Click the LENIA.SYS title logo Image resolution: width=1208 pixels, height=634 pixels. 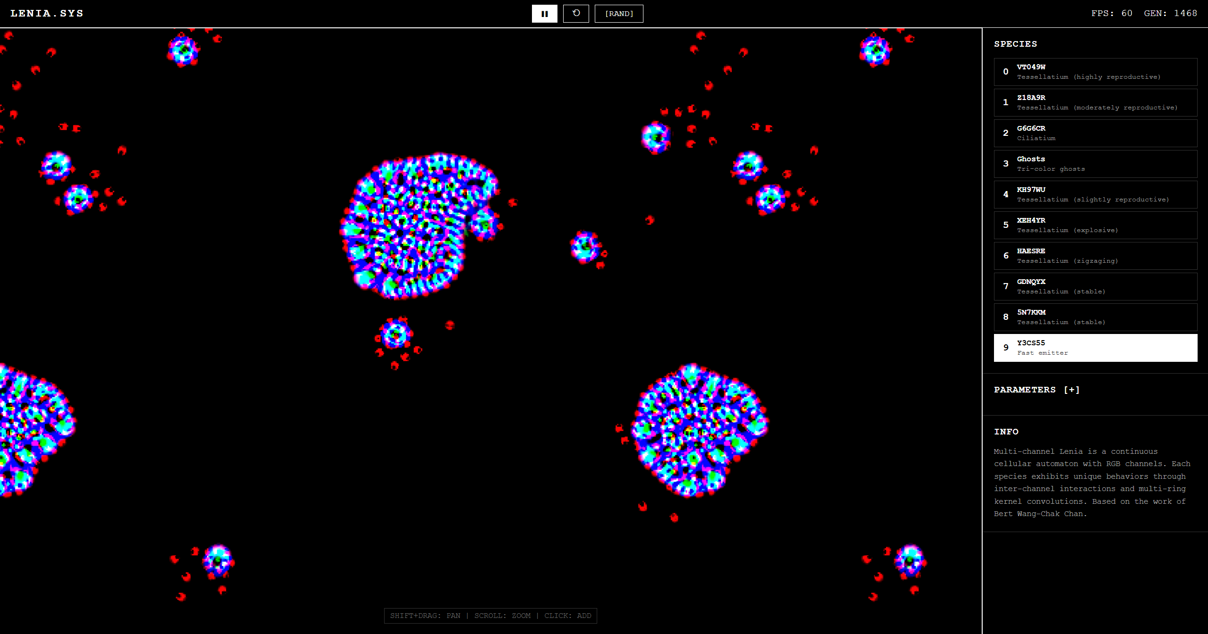point(47,14)
